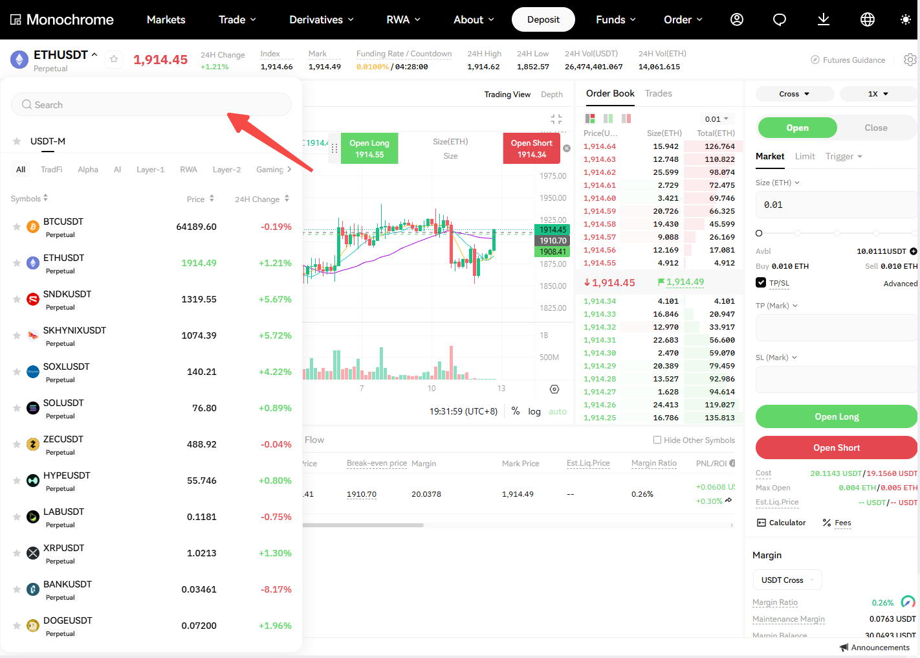Click the Monochrome logo icon
This screenshot has width=920, height=658.
16,19
